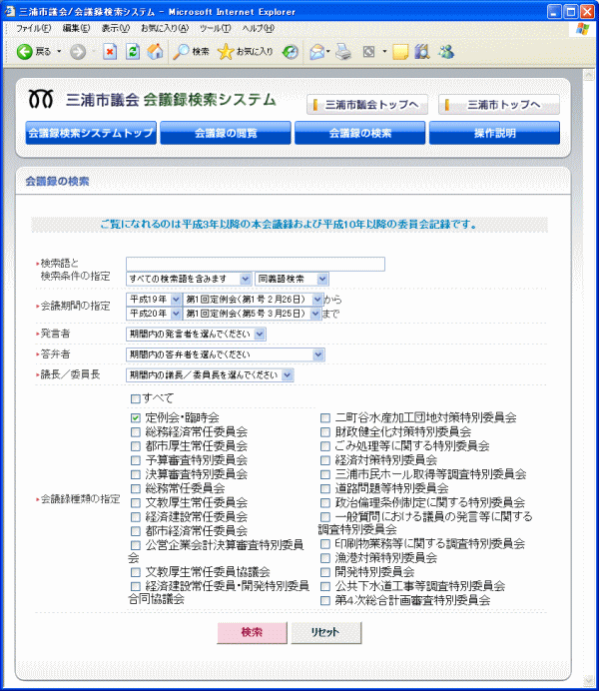Screen dimensions: 599x691
Task: Open dropdown arrow next to edit icon
Action: tap(384, 52)
